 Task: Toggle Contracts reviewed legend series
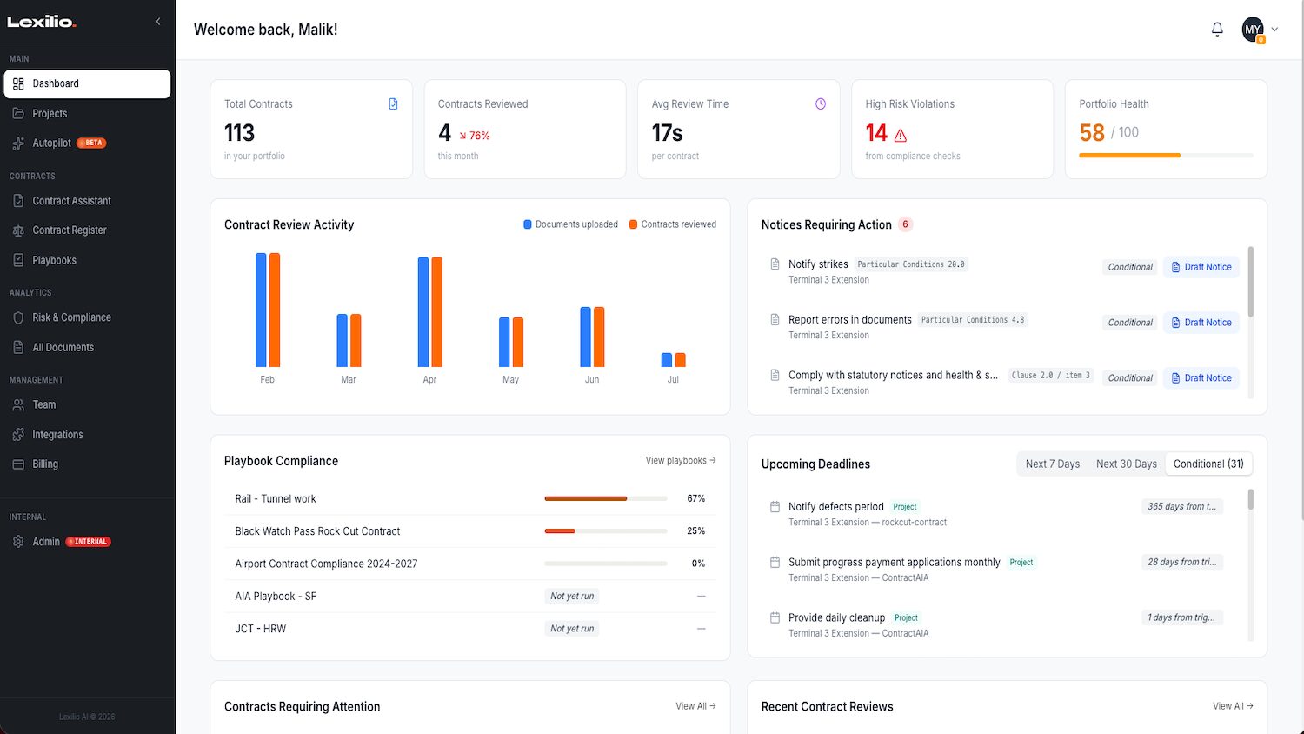coord(673,224)
